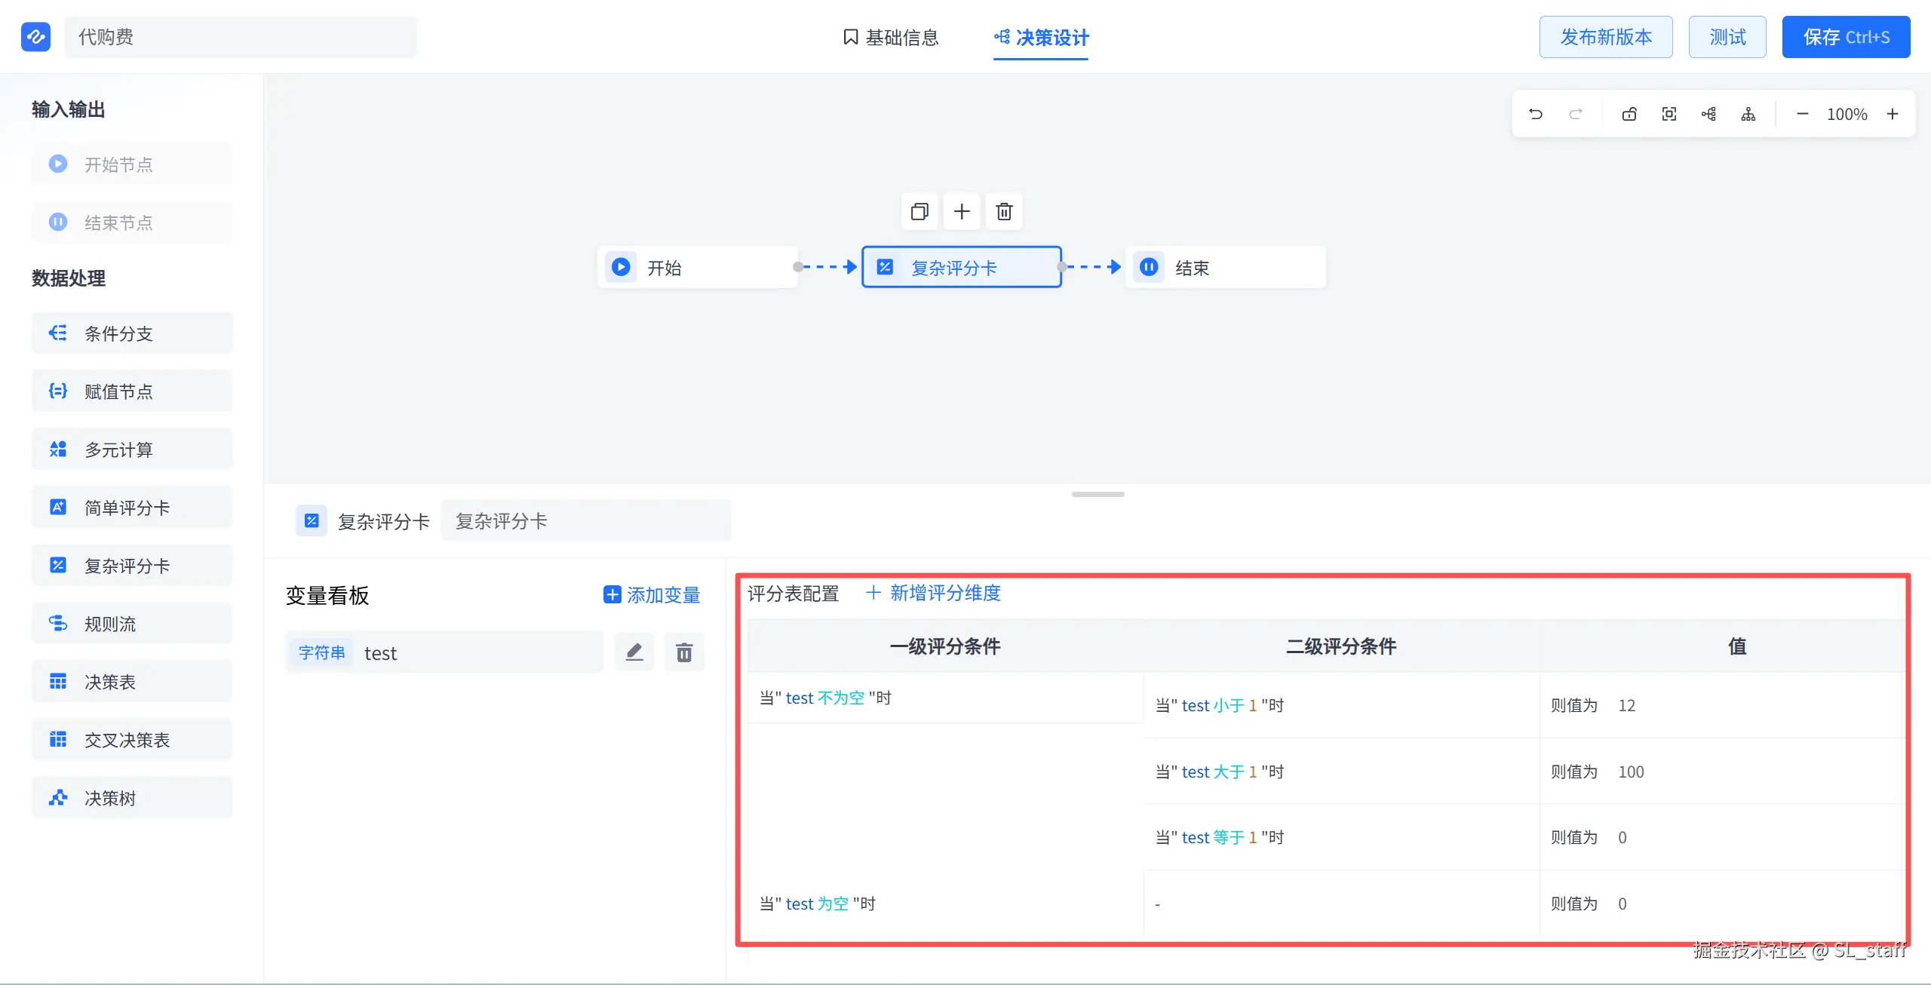Image resolution: width=1931 pixels, height=985 pixels.
Task: Click the app logo icon
Action: pos(35,37)
